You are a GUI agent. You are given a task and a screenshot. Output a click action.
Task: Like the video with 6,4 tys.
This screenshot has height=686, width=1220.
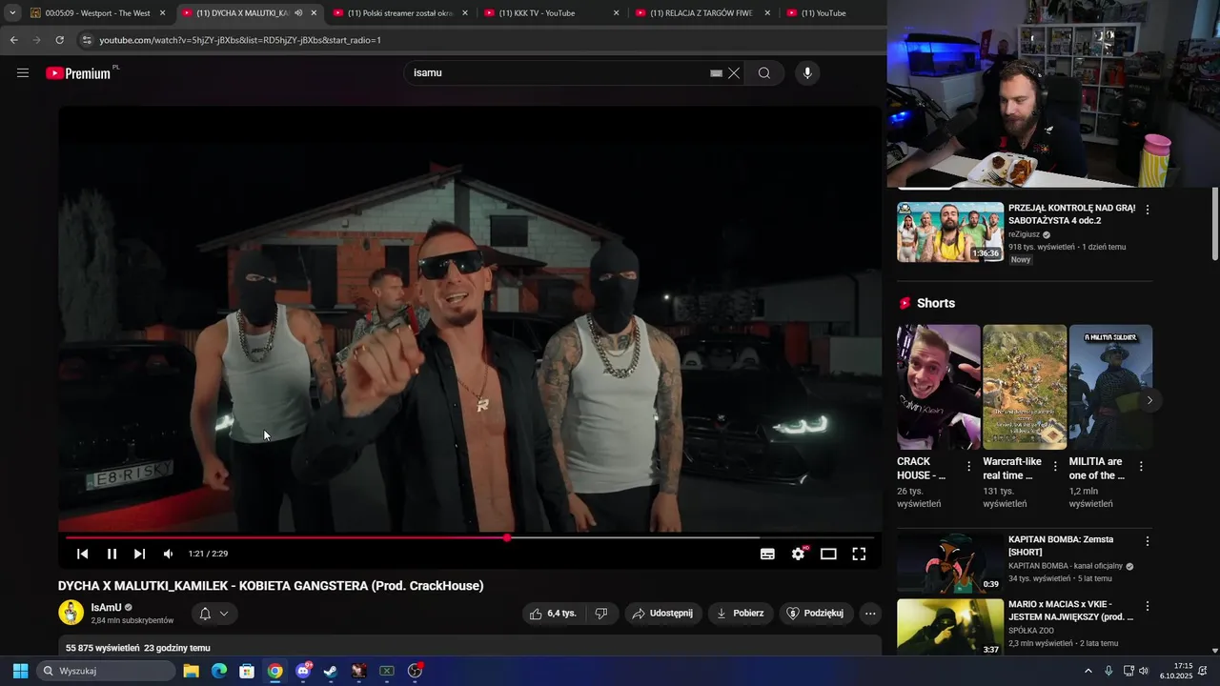point(553,614)
